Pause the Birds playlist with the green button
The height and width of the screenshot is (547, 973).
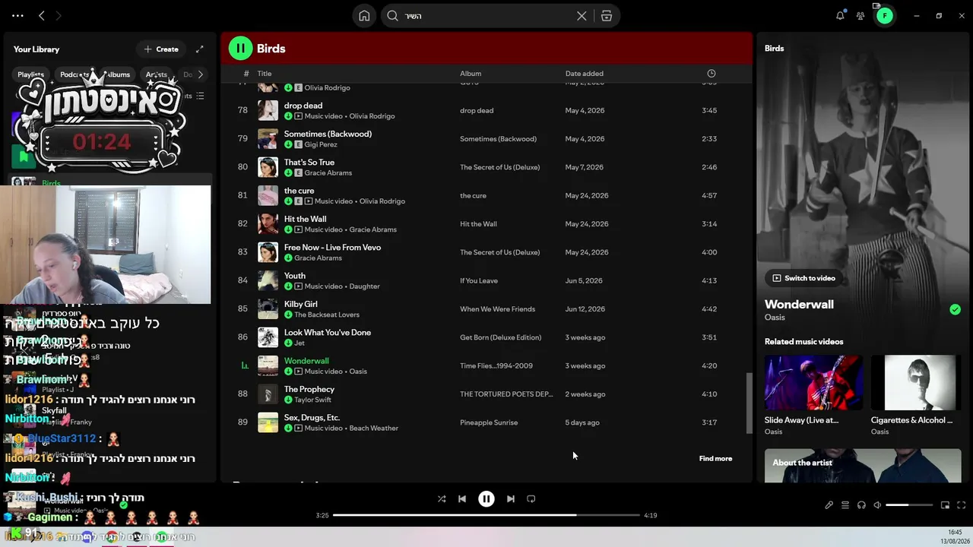(x=240, y=49)
